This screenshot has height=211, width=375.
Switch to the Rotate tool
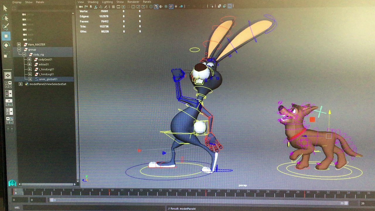(x=6, y=45)
